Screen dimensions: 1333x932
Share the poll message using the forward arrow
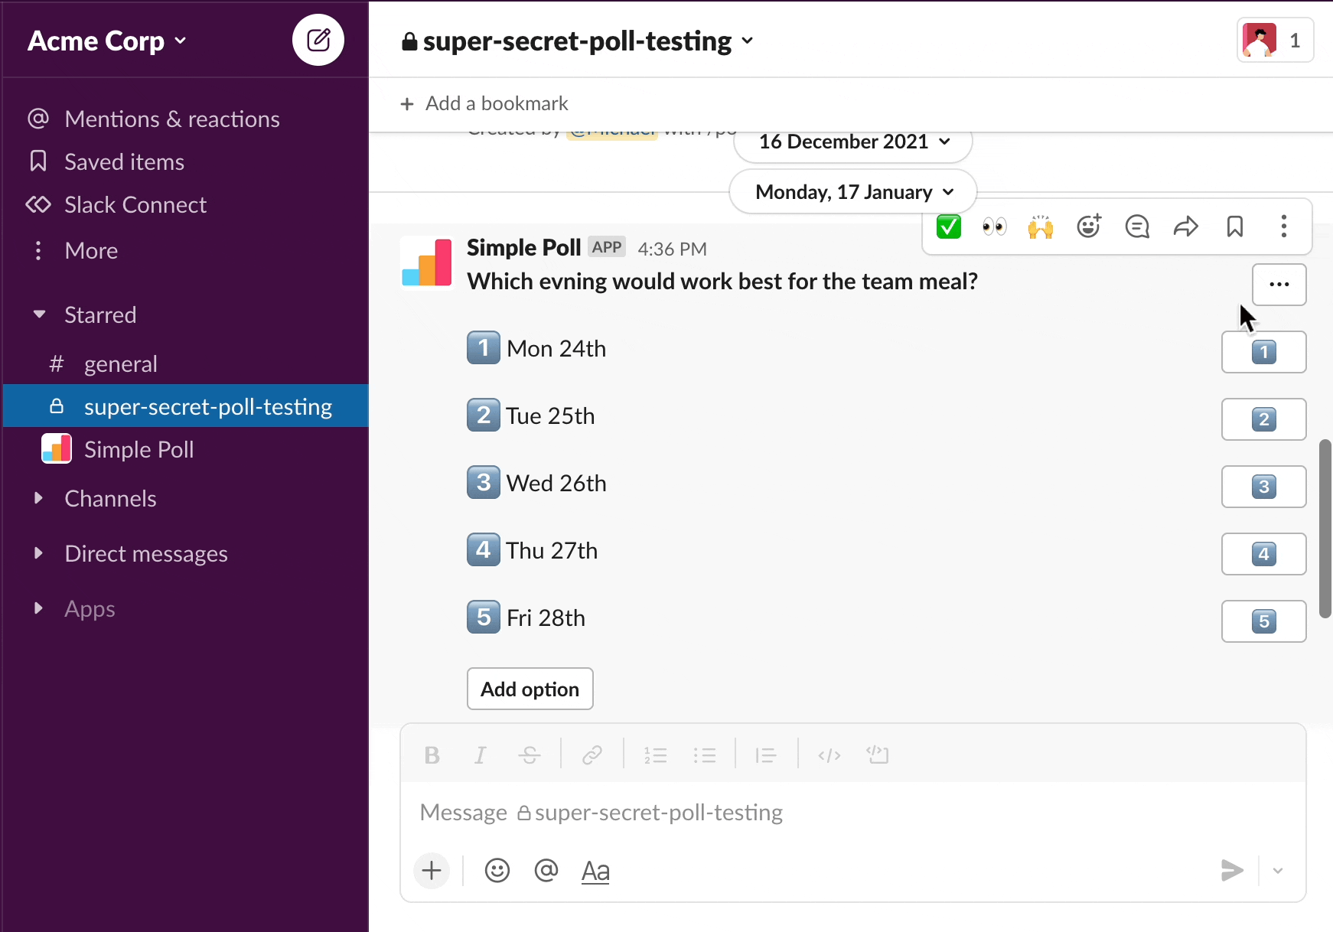(1186, 226)
